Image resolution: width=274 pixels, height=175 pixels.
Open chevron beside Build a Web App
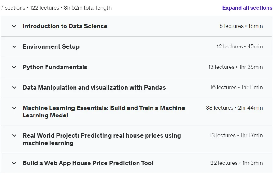click(14, 163)
